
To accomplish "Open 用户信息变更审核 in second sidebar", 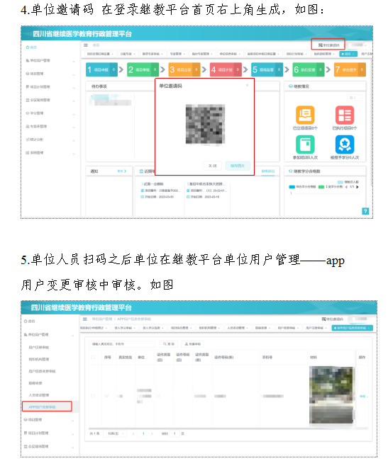I will 42,371.
